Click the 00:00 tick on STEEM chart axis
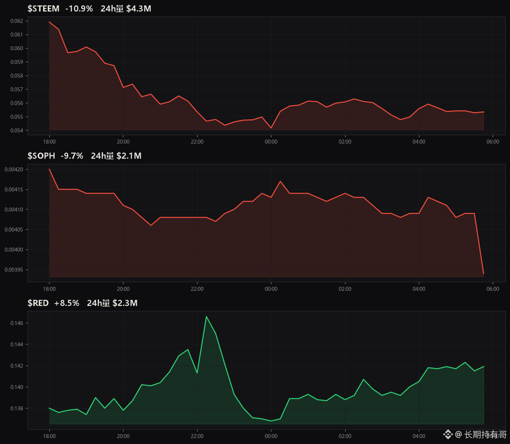 click(x=271, y=142)
